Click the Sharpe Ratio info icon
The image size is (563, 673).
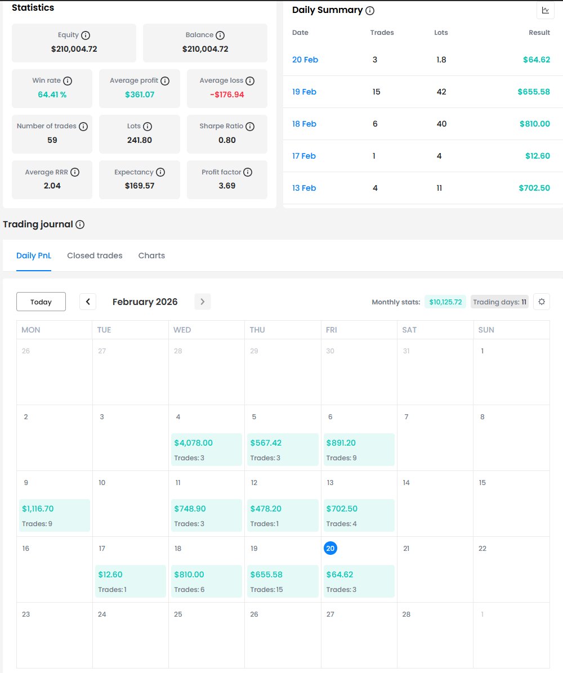pos(250,126)
